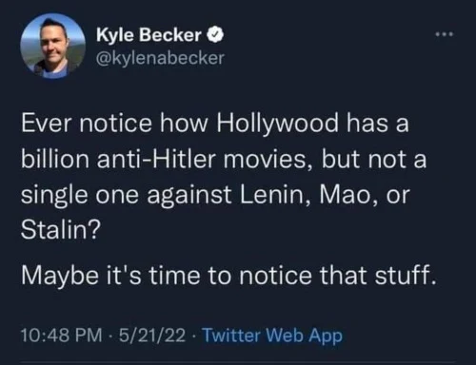The height and width of the screenshot is (365, 476).
Task: Click the word against in the tweet
Action: tap(188, 196)
